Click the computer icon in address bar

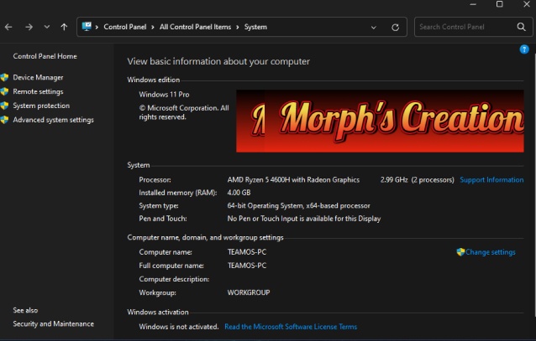87,27
